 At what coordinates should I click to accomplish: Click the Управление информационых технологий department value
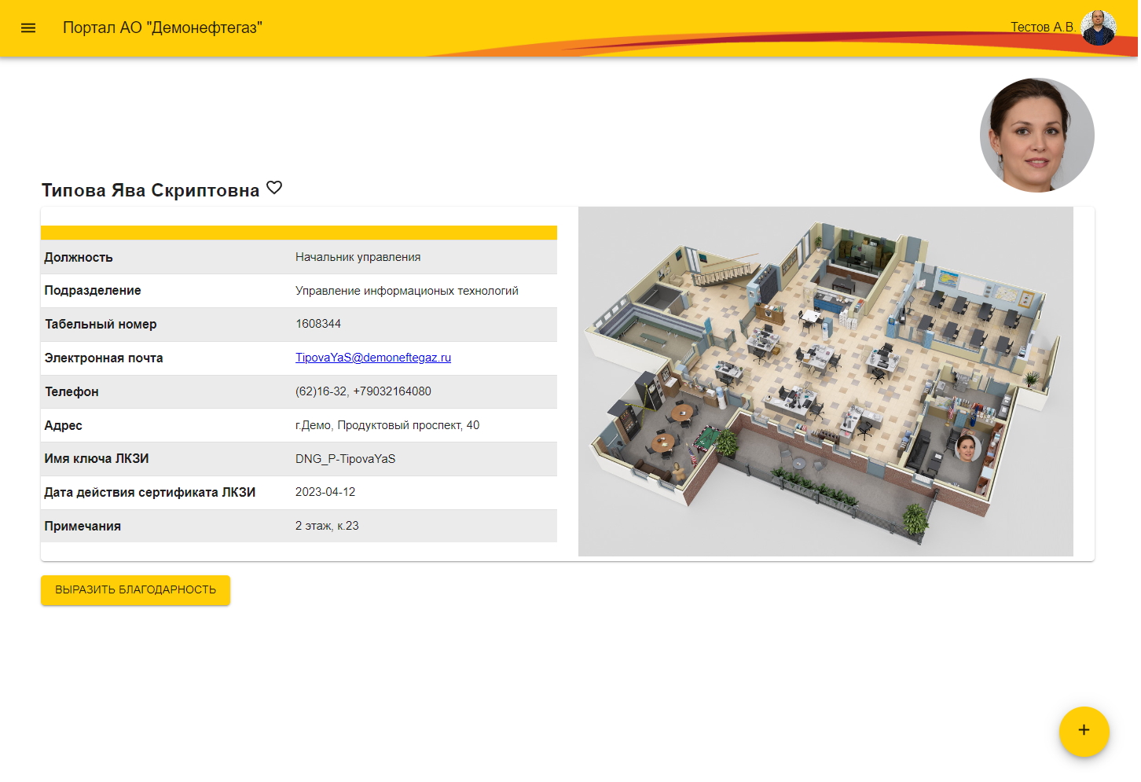point(407,291)
